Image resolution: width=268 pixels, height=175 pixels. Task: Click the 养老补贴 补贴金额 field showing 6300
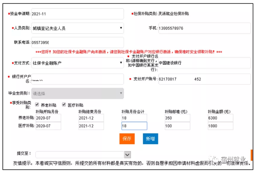point(220,118)
